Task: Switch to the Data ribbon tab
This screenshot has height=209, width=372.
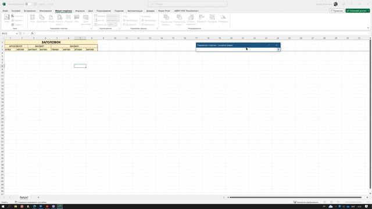Action: point(91,11)
